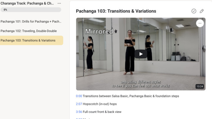This screenshot has width=212, height=119.
Task: Select Pachanga 103 Transitions & Variations item
Action: [x=32, y=40]
